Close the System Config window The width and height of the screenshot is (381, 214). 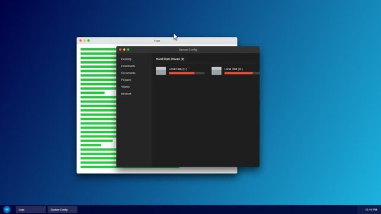pyautogui.click(x=120, y=49)
